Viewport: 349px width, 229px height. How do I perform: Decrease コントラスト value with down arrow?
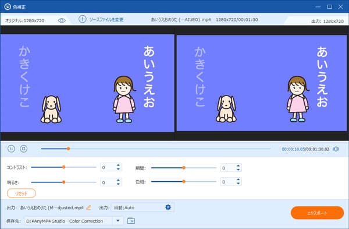click(118, 169)
